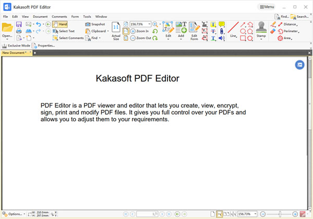Select the Underline Text tool

pos(213,38)
